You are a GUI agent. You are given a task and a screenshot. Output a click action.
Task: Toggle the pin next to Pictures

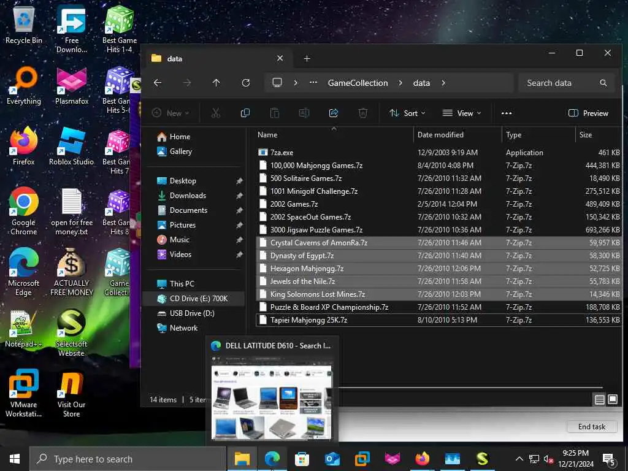pos(239,225)
